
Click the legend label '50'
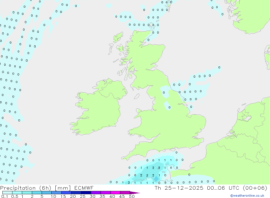click(x=132, y=196)
